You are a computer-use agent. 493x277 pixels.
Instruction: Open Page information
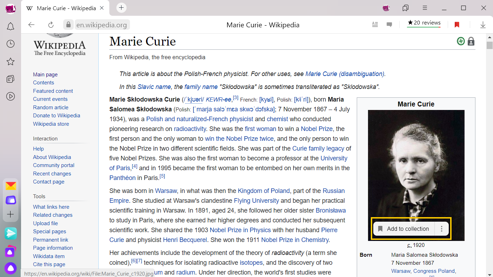[x=53, y=248]
